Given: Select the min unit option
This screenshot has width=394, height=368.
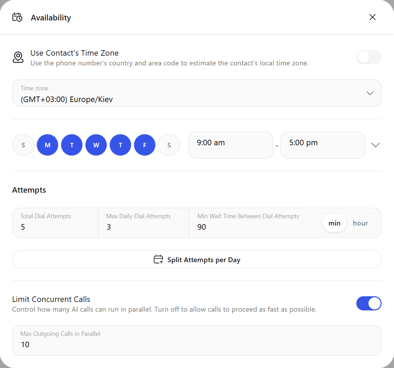Looking at the screenshot, I should pos(335,223).
